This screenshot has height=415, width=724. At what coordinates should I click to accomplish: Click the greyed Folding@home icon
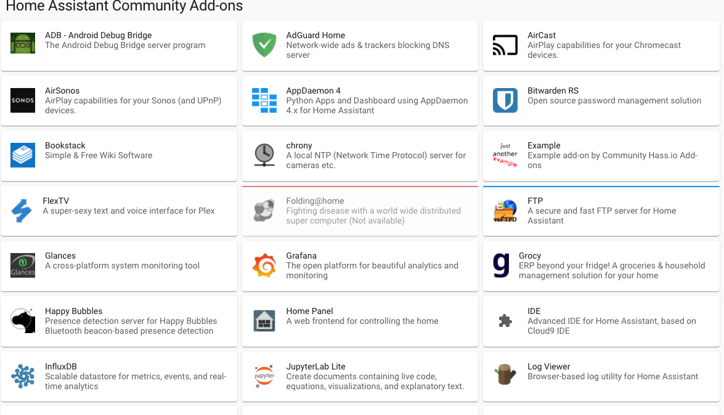coord(264,210)
